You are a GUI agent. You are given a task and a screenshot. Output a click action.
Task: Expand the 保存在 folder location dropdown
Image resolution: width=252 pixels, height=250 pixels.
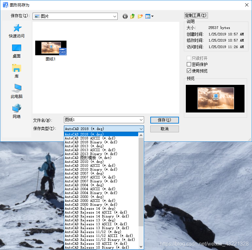click(x=114, y=16)
